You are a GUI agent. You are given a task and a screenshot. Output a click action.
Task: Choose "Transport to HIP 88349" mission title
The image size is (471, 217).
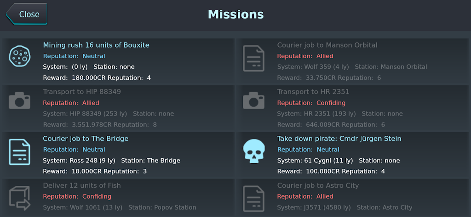82,92
